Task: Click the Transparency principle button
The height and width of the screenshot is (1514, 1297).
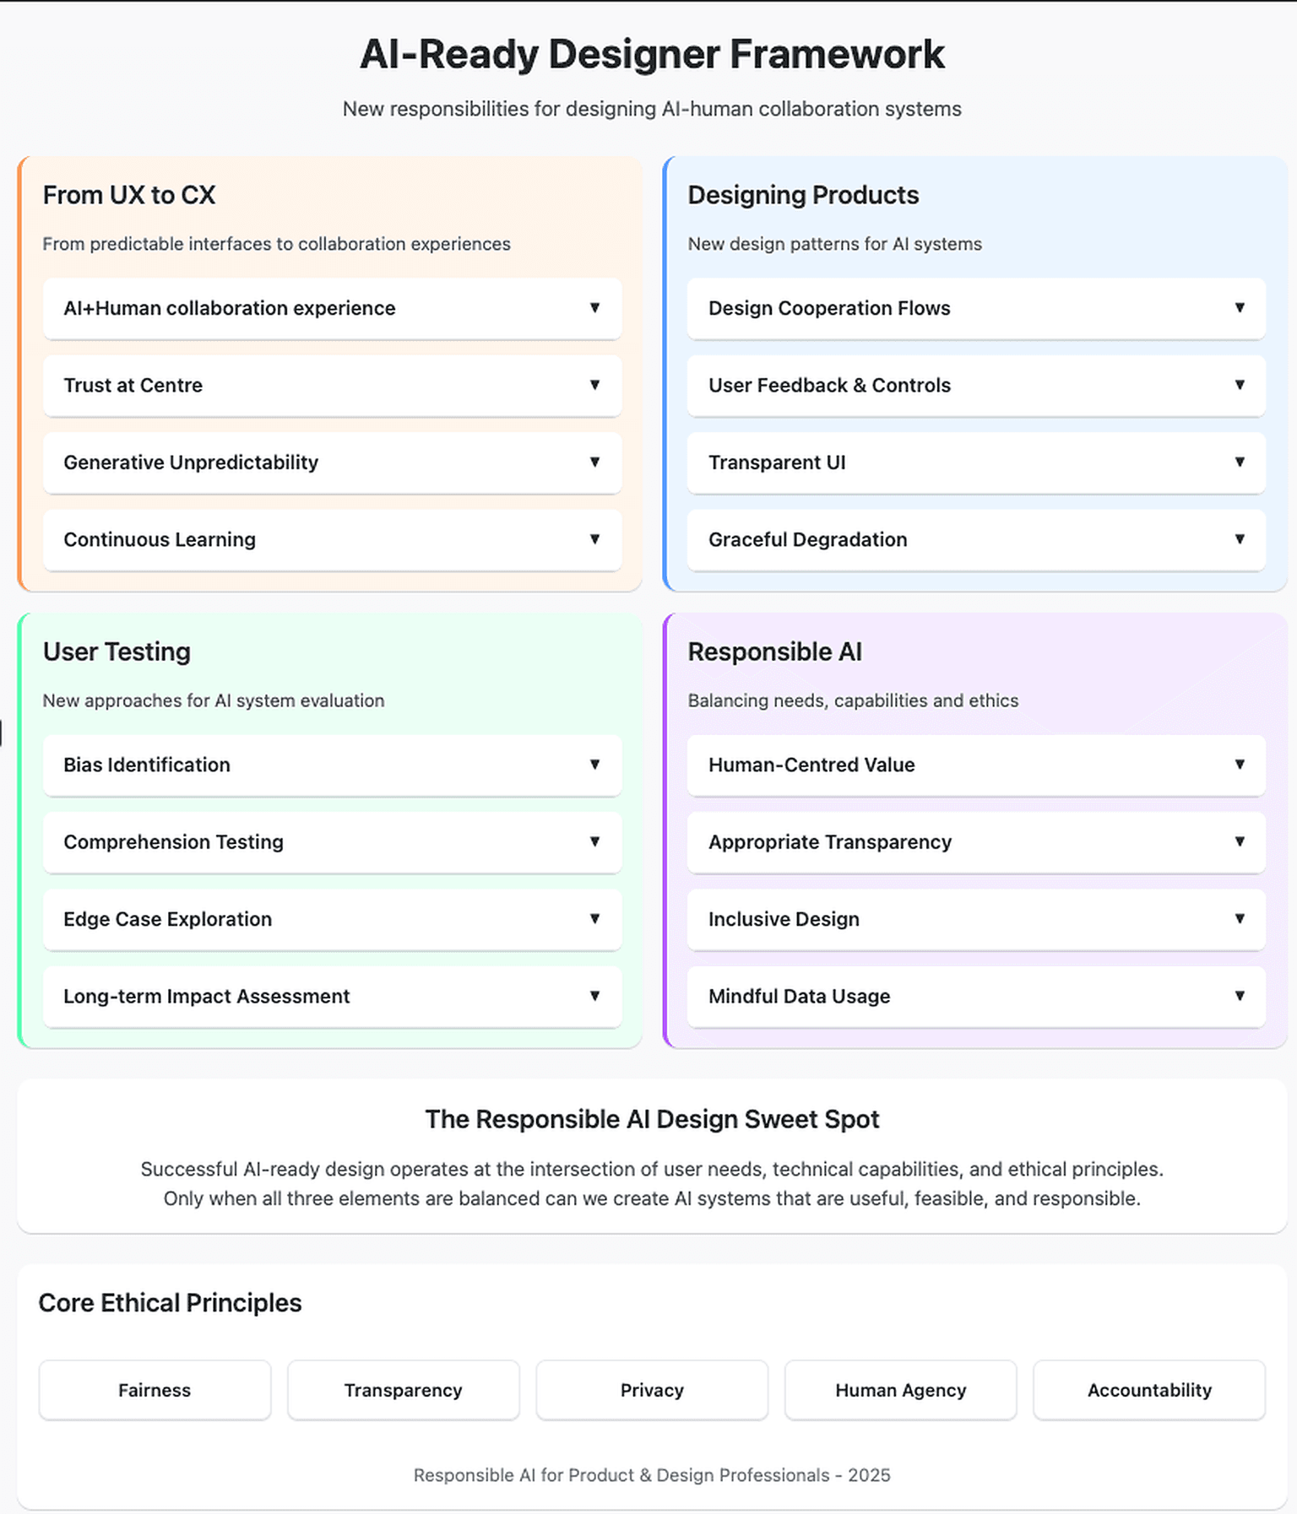Action: pyautogui.click(x=403, y=1390)
